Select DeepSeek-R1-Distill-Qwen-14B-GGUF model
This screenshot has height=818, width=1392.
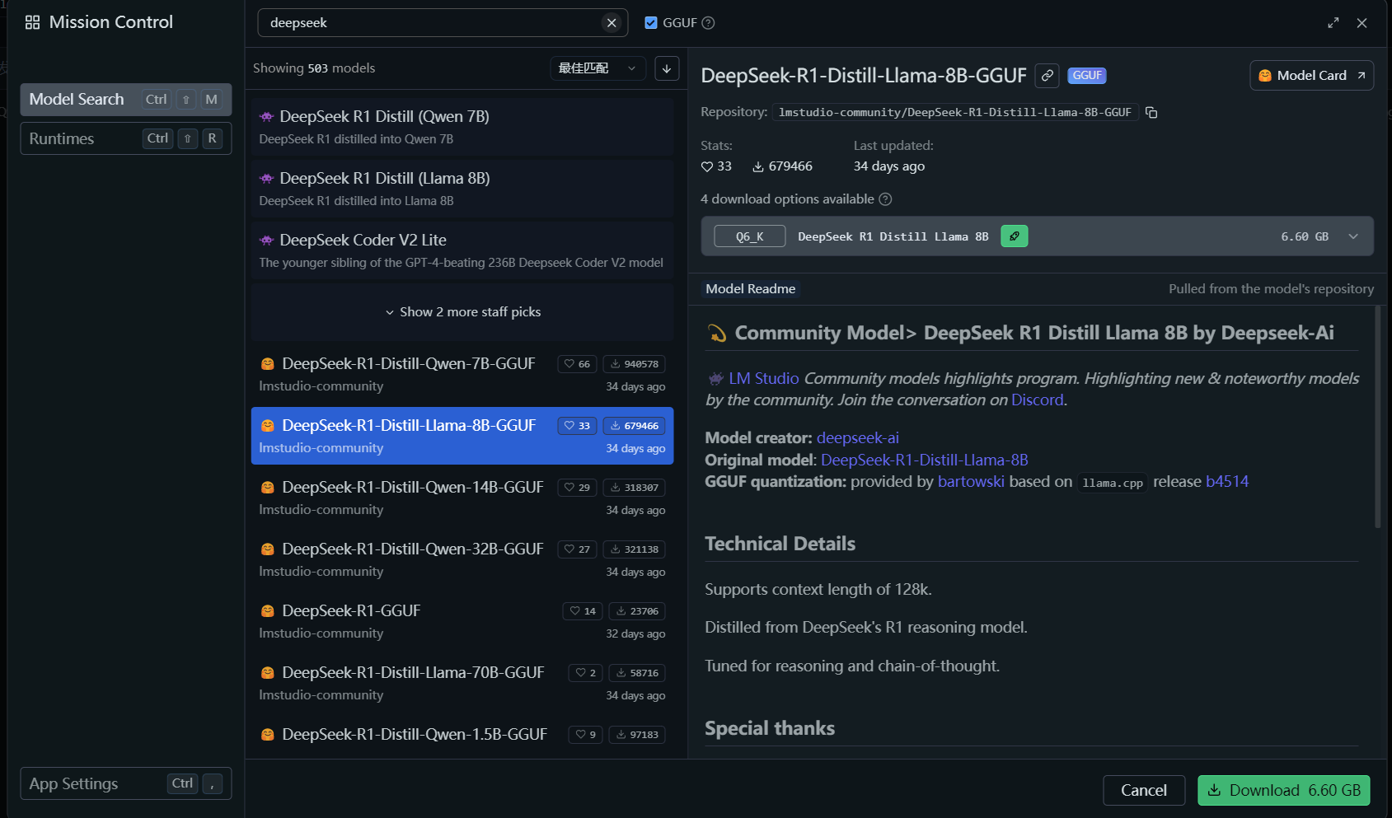tap(462, 498)
